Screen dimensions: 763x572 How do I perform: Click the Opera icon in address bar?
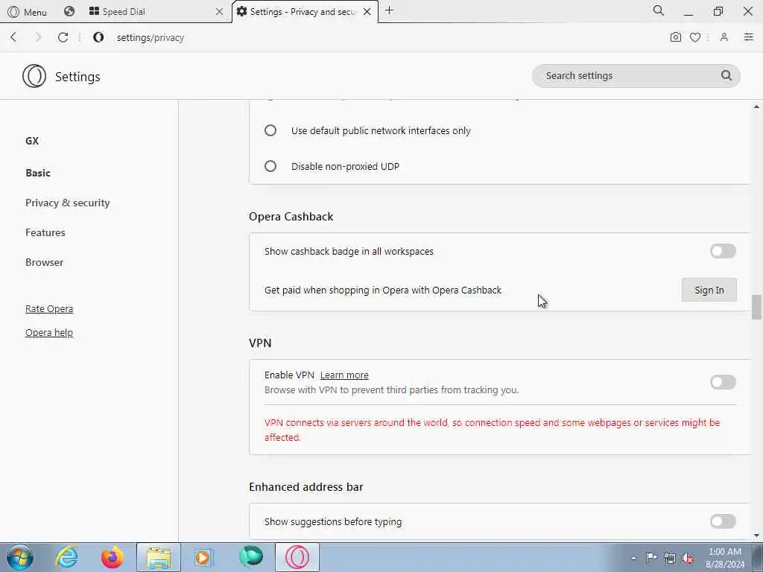pyautogui.click(x=98, y=37)
